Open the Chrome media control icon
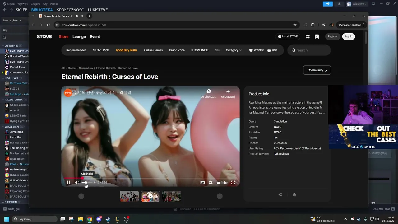Viewport: 398px width, 224px height. click(x=324, y=25)
